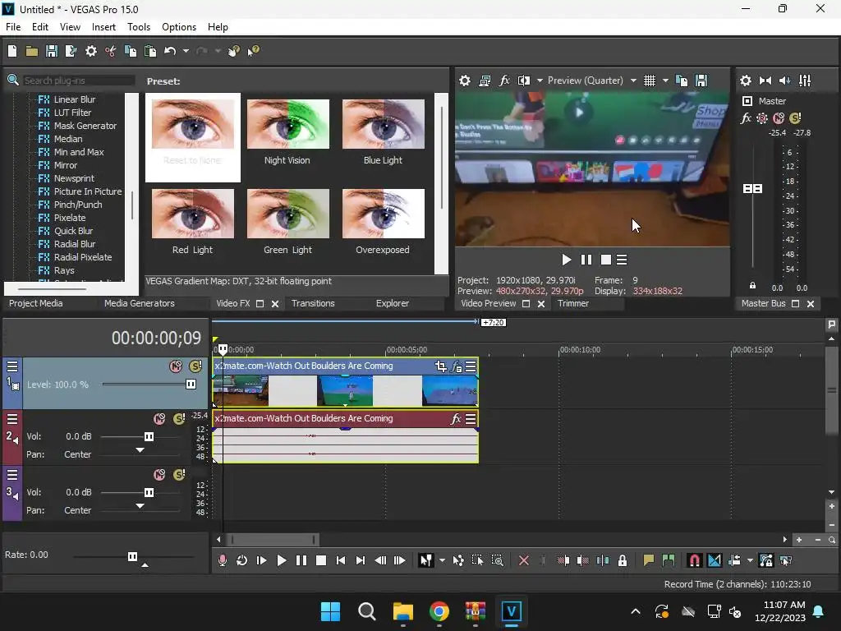Open the Options menu
Image resolution: width=841 pixels, height=631 pixels.
point(178,27)
